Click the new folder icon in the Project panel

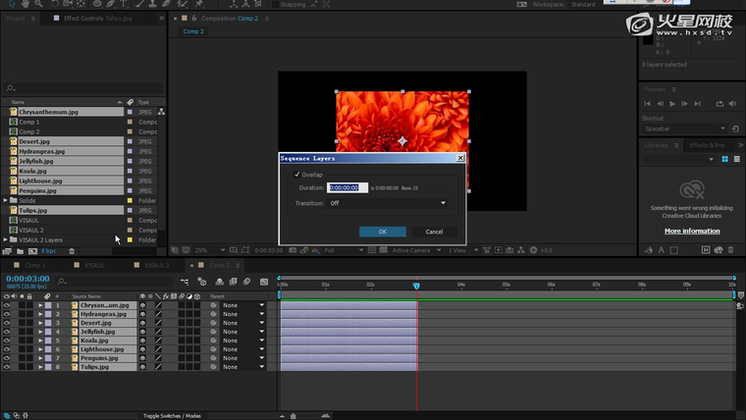click(20, 251)
